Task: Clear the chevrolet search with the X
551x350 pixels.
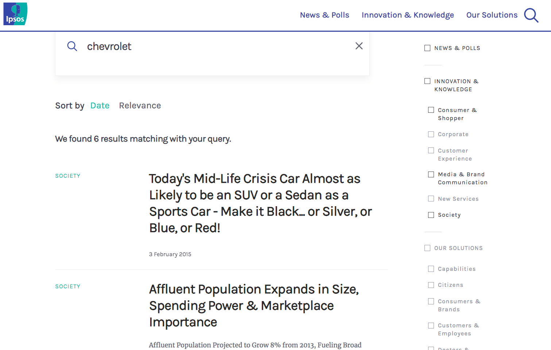Action: [x=359, y=46]
